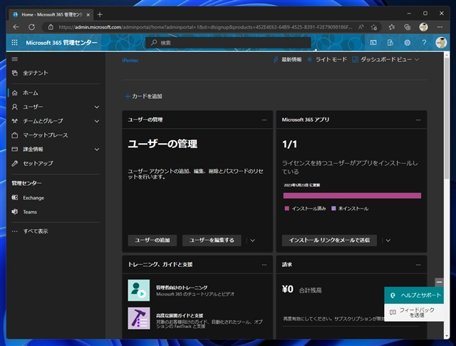Click the ユーザーを編集する button

(x=212, y=240)
